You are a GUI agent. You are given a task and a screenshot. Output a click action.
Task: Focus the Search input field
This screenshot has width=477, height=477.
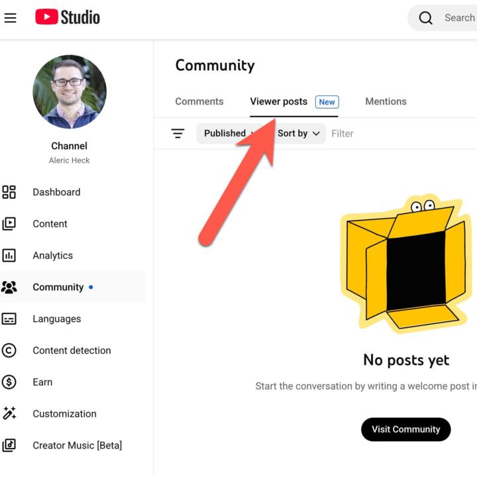(x=459, y=18)
